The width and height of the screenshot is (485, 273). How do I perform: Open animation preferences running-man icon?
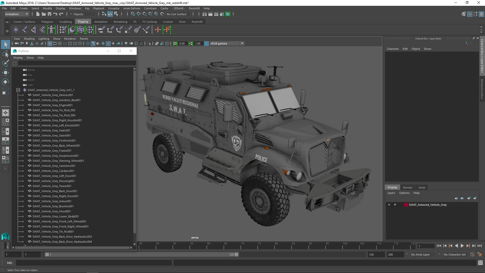point(480,255)
